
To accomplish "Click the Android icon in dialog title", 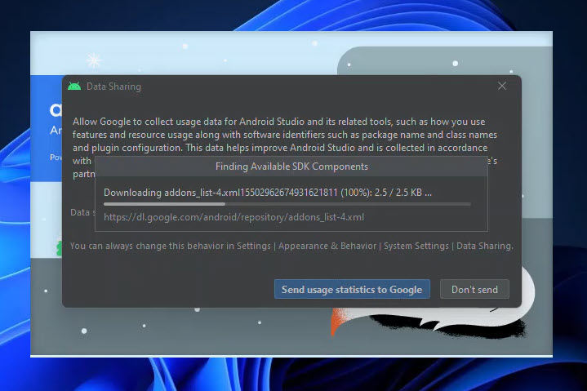I will [74, 87].
